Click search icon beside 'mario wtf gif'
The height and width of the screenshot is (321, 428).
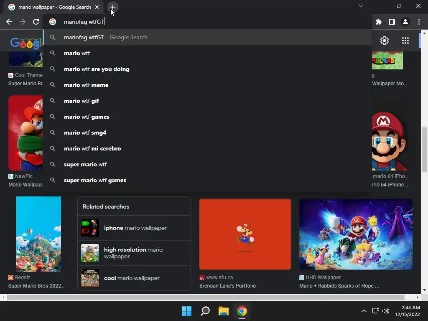[53, 101]
